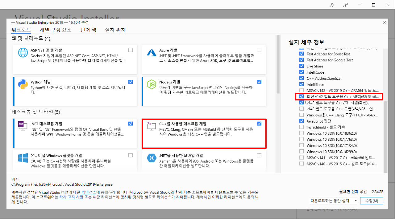395x219 pixels.
Task: Click the ASP.NET globe workload icon
Action: pyautogui.click(x=23, y=53)
